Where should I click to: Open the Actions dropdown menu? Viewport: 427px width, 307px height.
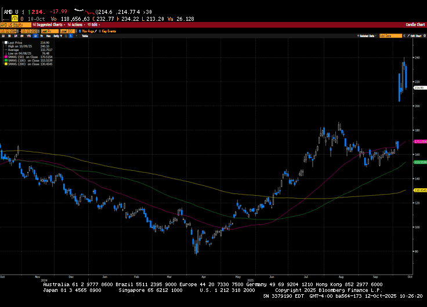78,25
